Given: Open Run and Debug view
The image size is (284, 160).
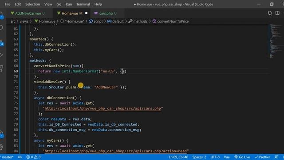Looking at the screenshot, I should pyautogui.click(x=1, y=55).
